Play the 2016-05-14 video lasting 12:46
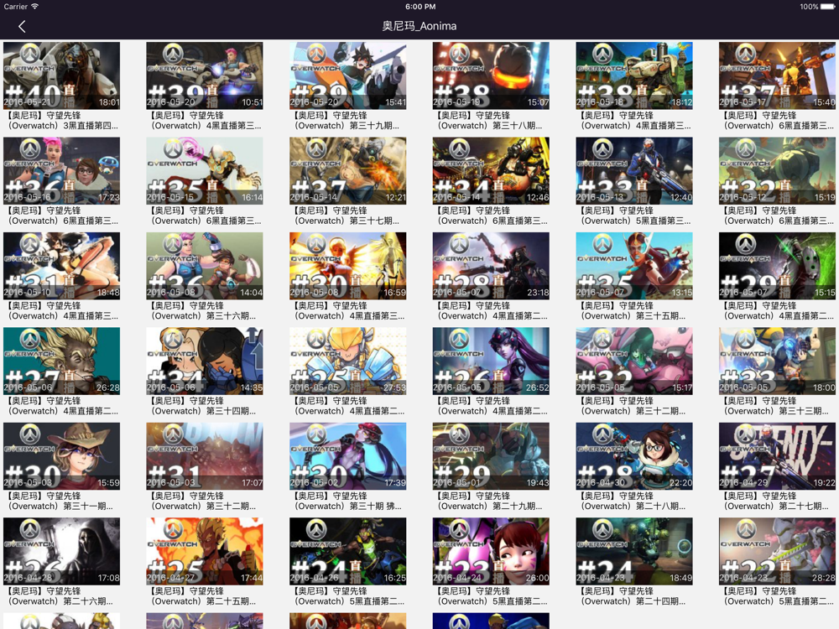The image size is (839, 629). [x=491, y=171]
